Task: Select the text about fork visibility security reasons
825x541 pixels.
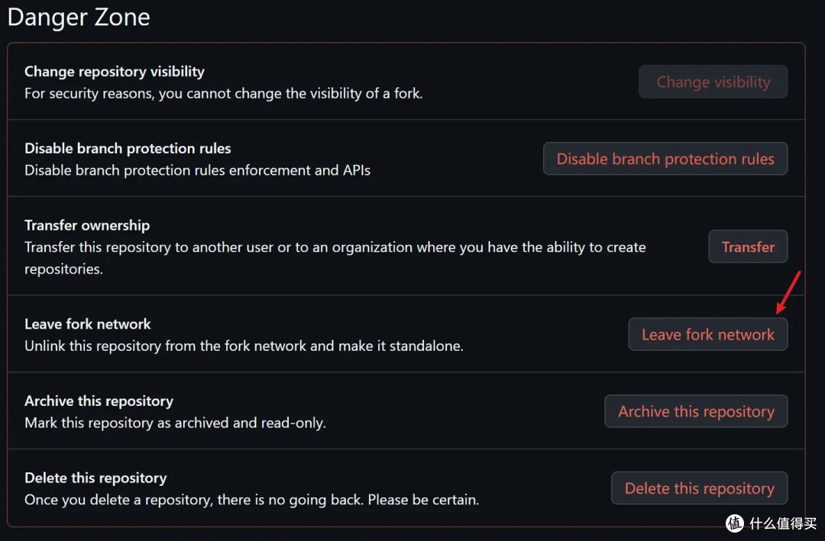Action: click(223, 94)
